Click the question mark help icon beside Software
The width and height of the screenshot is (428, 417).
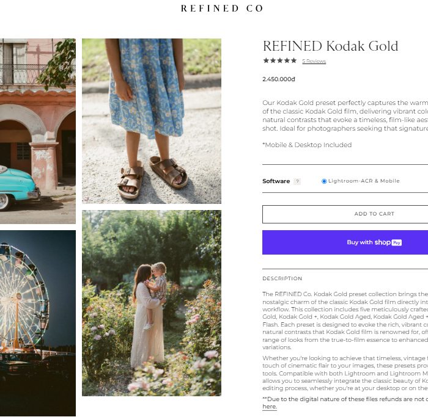coord(297,181)
